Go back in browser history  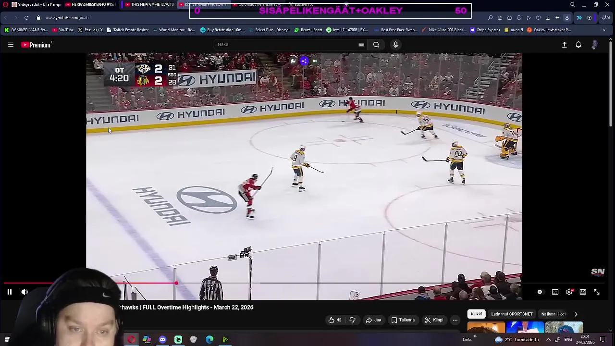6,18
